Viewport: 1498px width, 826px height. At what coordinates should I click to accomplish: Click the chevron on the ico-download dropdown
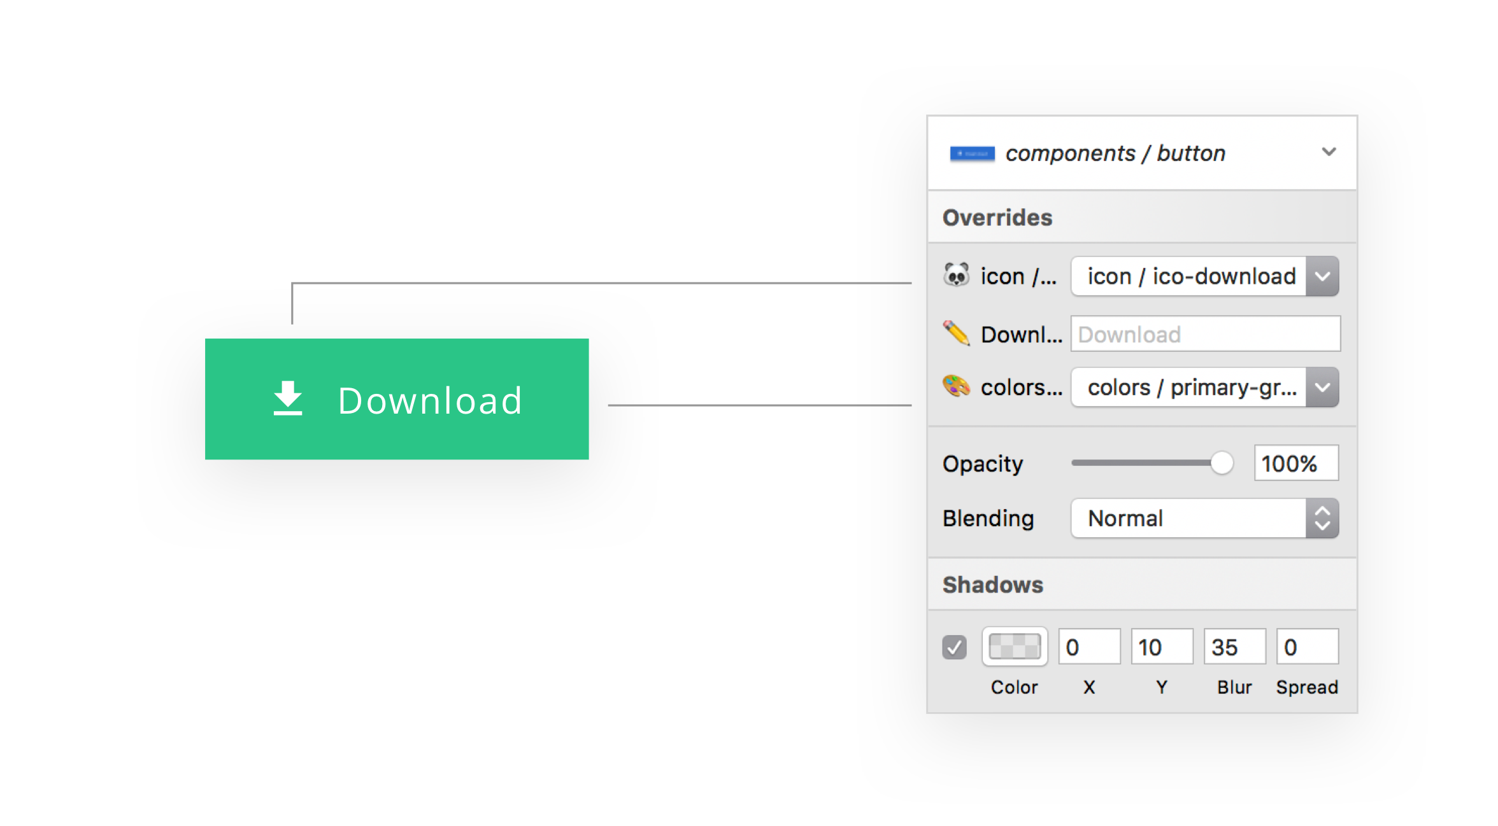[1323, 276]
